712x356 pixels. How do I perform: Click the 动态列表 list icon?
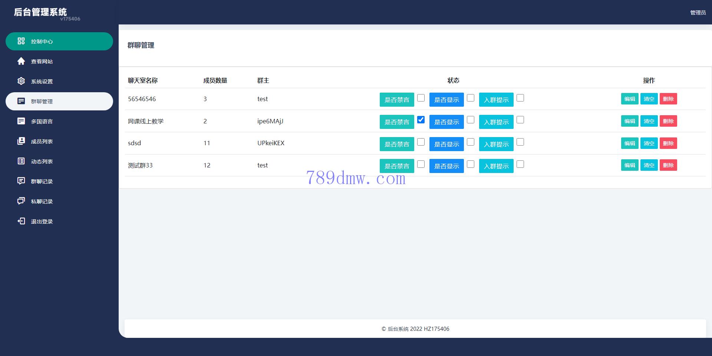21,161
